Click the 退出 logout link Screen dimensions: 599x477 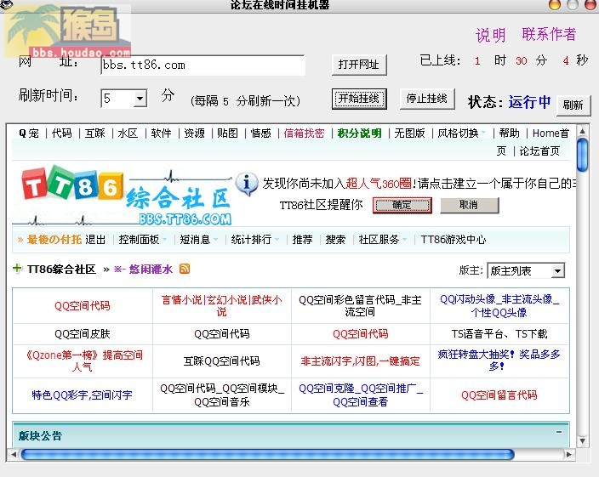click(95, 240)
